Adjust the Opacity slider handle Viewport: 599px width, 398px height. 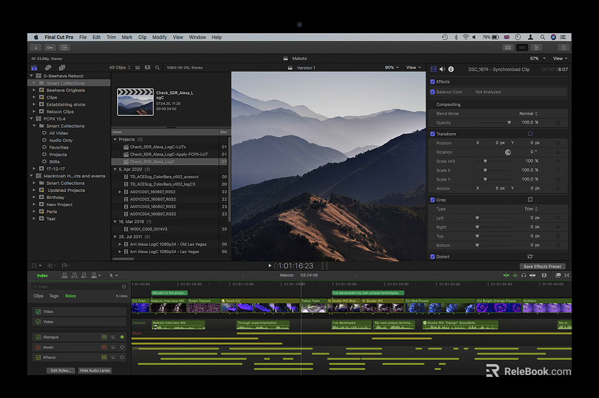click(x=509, y=123)
